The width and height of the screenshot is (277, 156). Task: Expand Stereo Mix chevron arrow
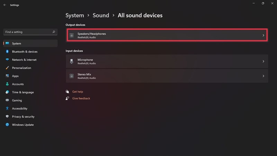[263, 76]
